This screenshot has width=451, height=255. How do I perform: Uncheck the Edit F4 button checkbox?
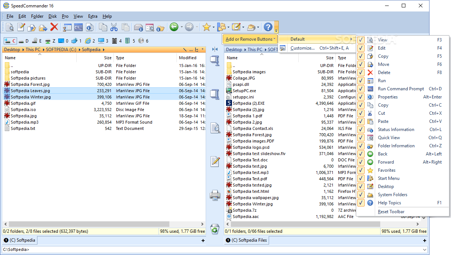coord(361,48)
